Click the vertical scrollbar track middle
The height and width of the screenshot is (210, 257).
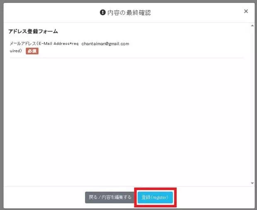(252, 104)
